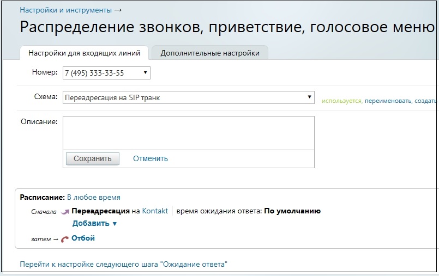439x276 pixels.
Task: Click the По умолчанию wait time value
Action: point(292,211)
